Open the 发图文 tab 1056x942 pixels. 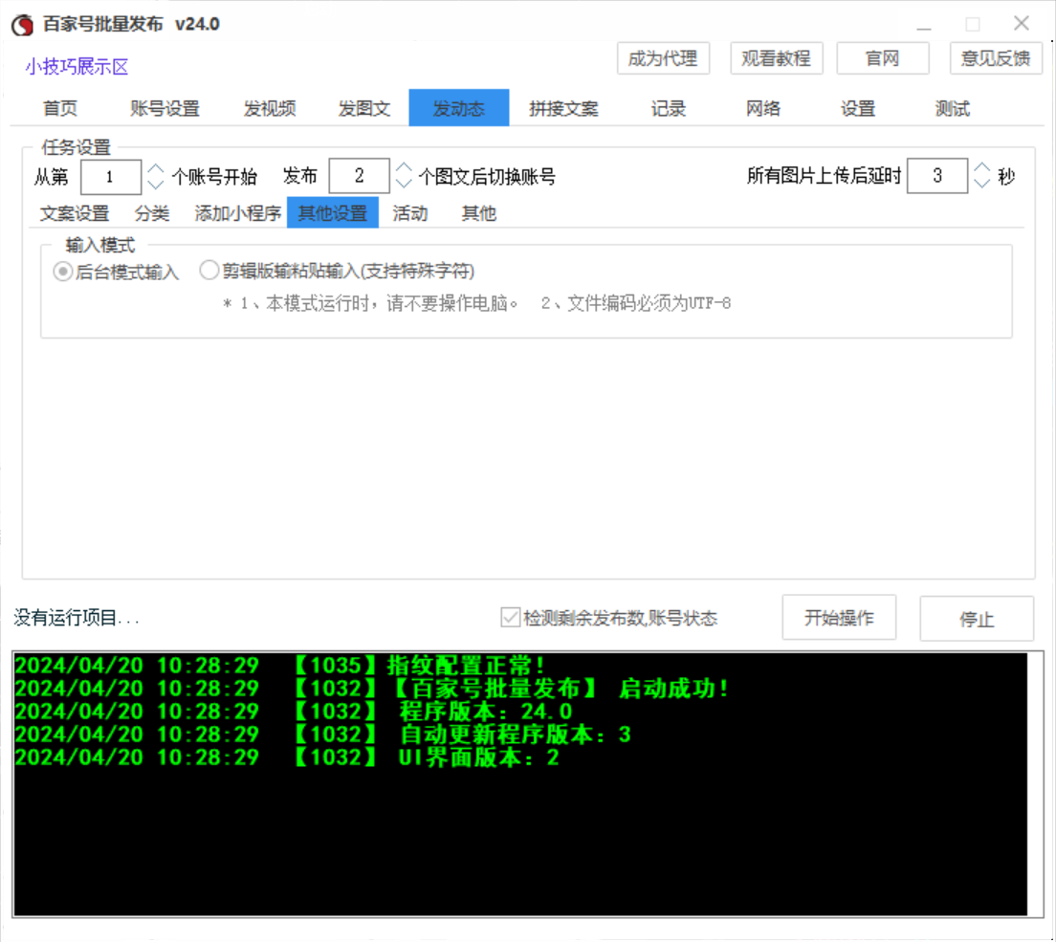(364, 108)
